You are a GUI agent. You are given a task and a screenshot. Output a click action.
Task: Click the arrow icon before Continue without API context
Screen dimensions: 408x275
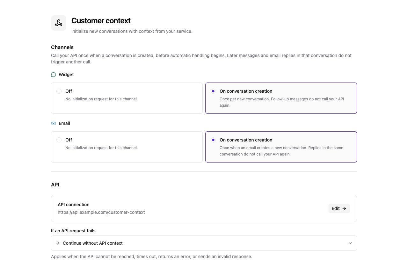click(58, 243)
